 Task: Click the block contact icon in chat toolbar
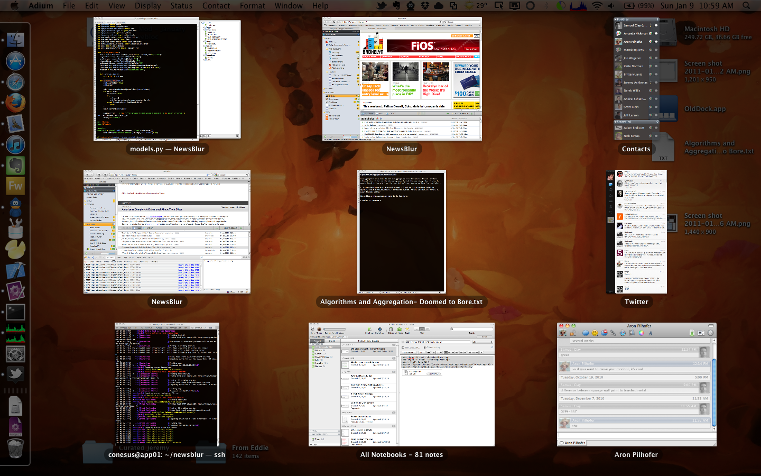pos(604,333)
